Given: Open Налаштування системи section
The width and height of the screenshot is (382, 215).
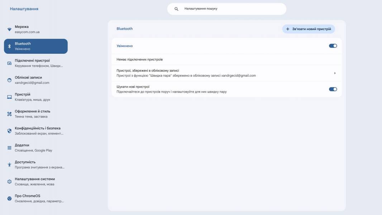Looking at the screenshot, I should pos(36,181).
